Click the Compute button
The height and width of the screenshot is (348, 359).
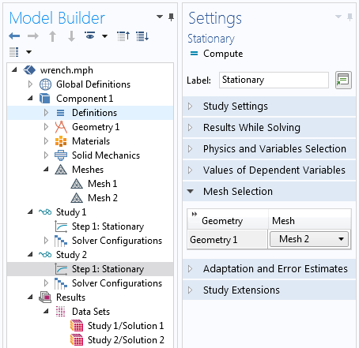[x=216, y=54]
